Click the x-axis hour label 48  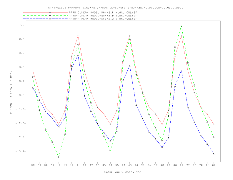(x=136, y=165)
